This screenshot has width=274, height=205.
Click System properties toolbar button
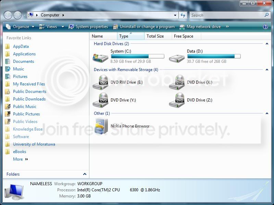point(88,27)
